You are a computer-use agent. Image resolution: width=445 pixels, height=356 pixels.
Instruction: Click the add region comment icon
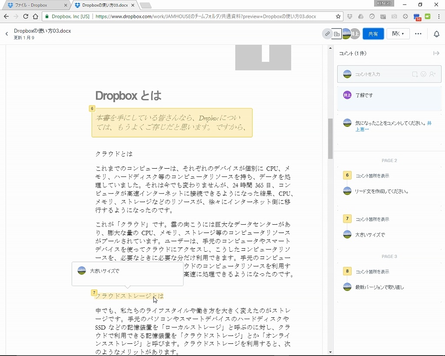pyautogui.click(x=415, y=74)
